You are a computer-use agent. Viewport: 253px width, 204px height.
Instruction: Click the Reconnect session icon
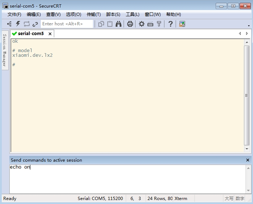[x=27, y=24]
